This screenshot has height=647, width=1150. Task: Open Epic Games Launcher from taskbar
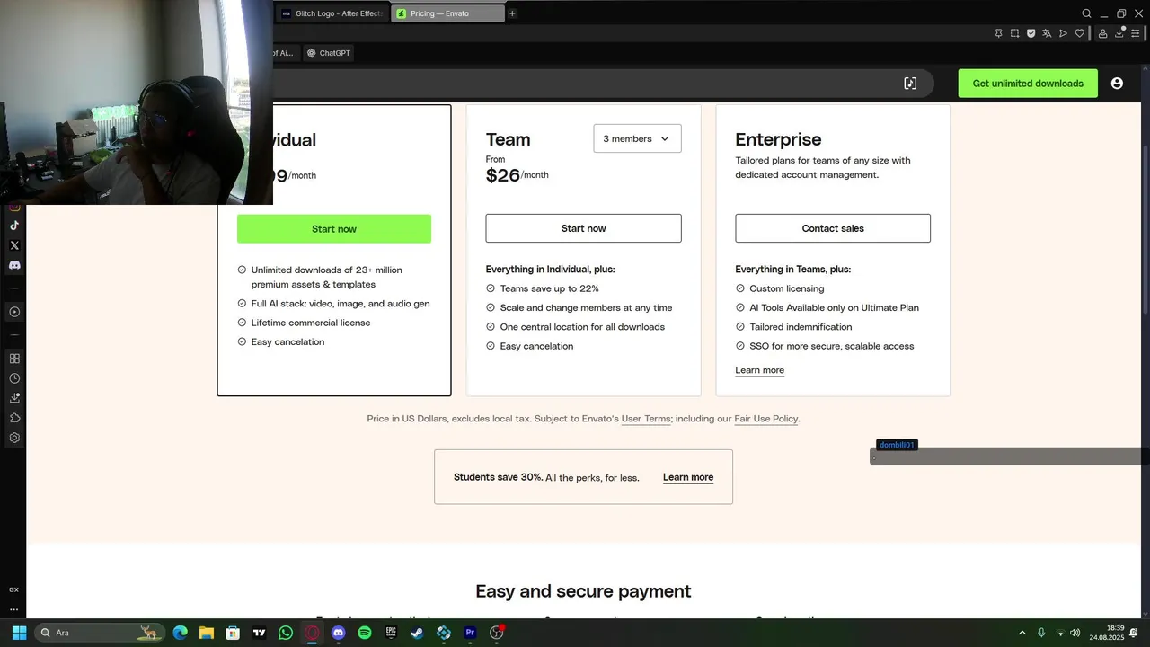coord(391,633)
